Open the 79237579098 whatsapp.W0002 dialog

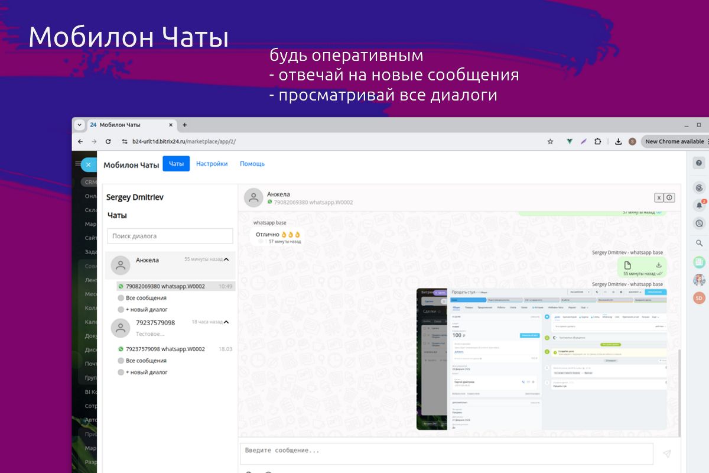point(165,349)
